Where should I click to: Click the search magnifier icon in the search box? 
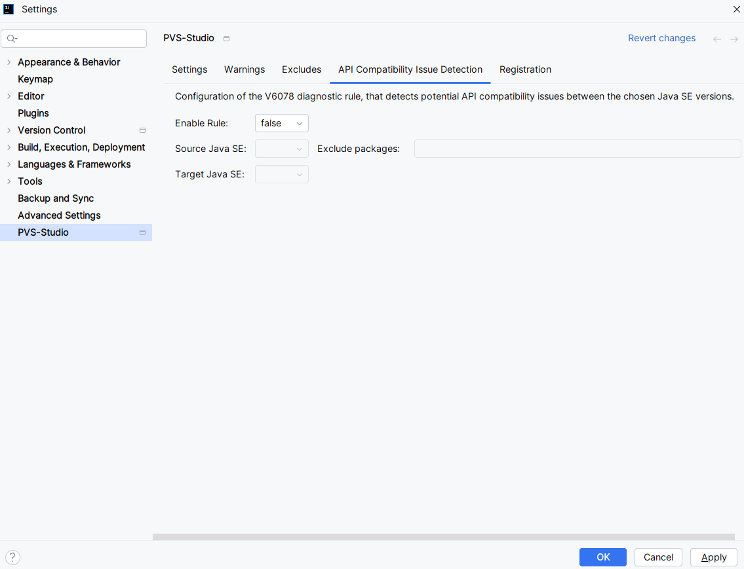pyautogui.click(x=12, y=39)
